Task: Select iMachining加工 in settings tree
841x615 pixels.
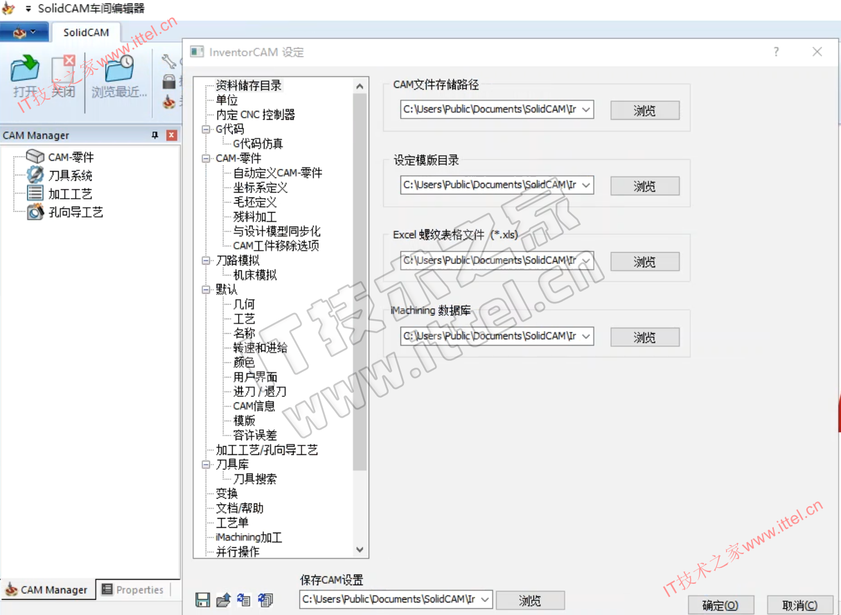Action: [x=249, y=537]
